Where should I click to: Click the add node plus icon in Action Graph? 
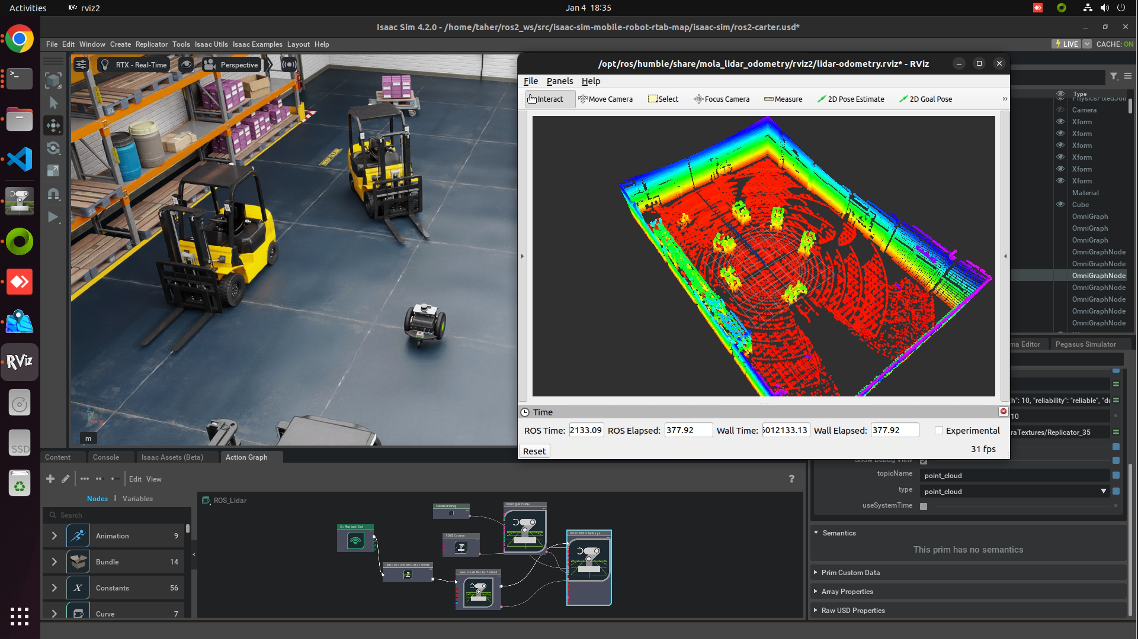point(50,479)
